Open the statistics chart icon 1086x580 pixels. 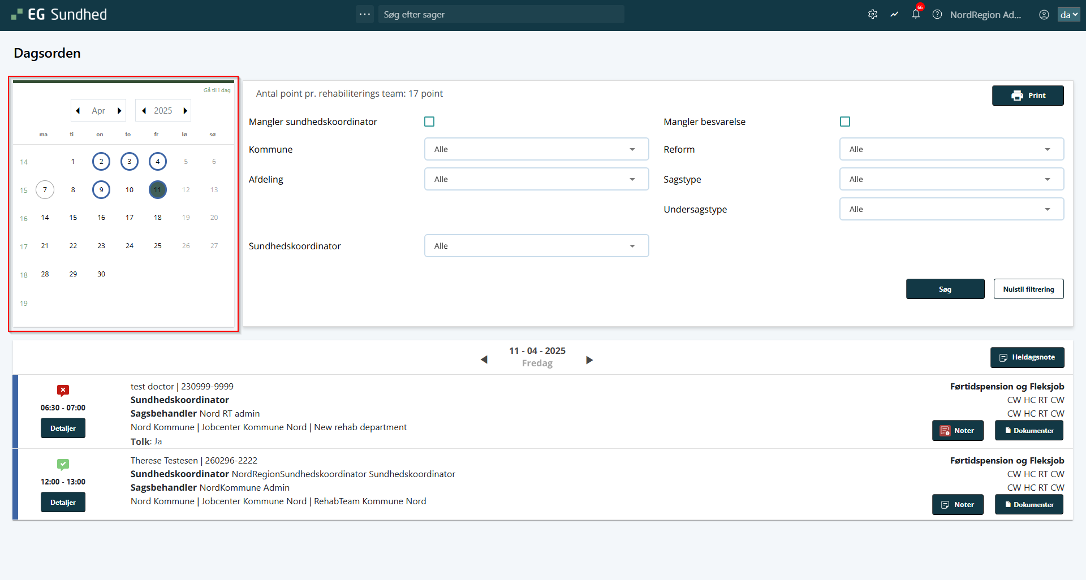coord(894,15)
